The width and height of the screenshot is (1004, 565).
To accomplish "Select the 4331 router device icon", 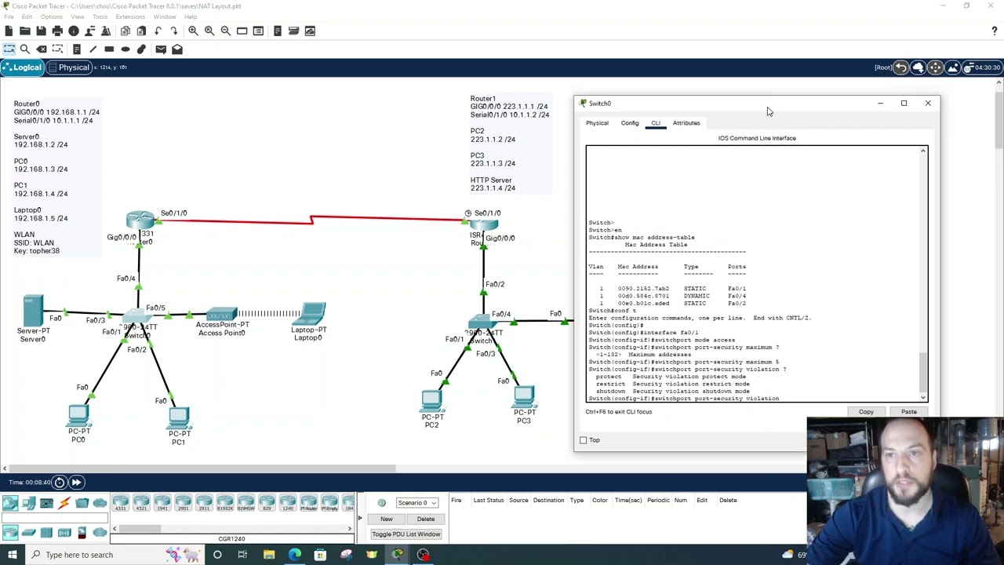I will (120, 503).
